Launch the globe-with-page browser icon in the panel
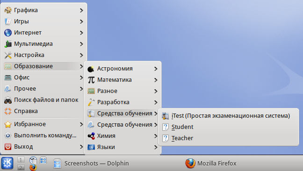Image resolution: width=303 pixels, height=171 pixels. (x=33, y=160)
